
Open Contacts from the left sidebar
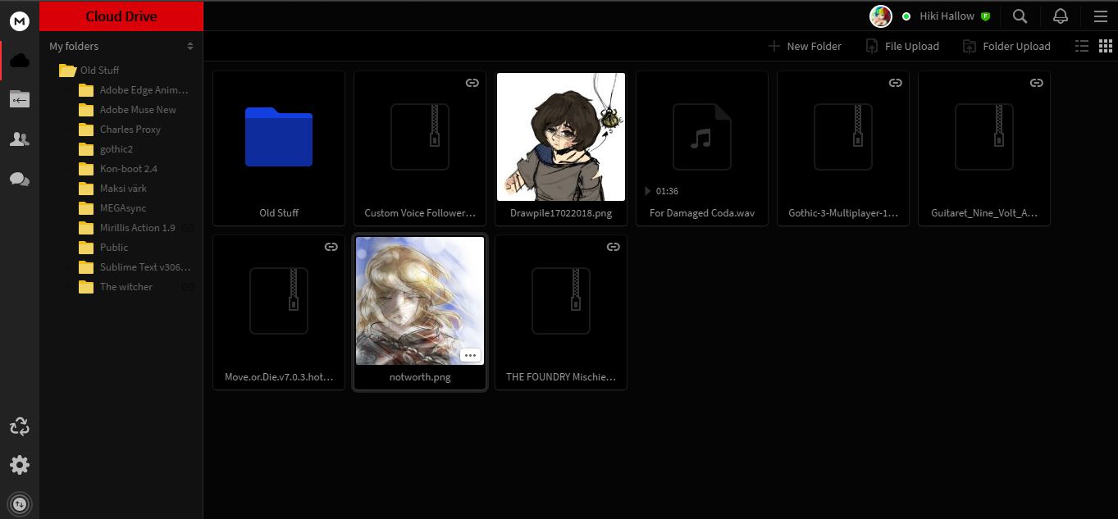(x=19, y=139)
